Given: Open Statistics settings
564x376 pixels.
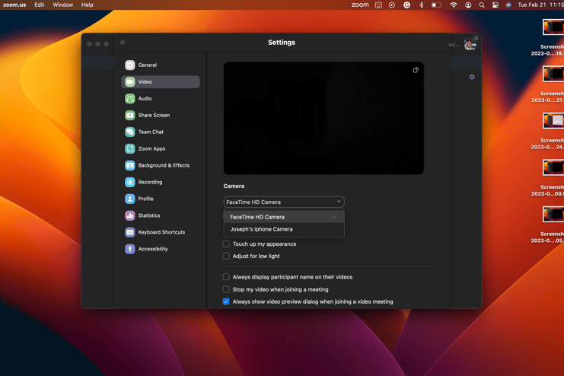Looking at the screenshot, I should tap(161, 215).
